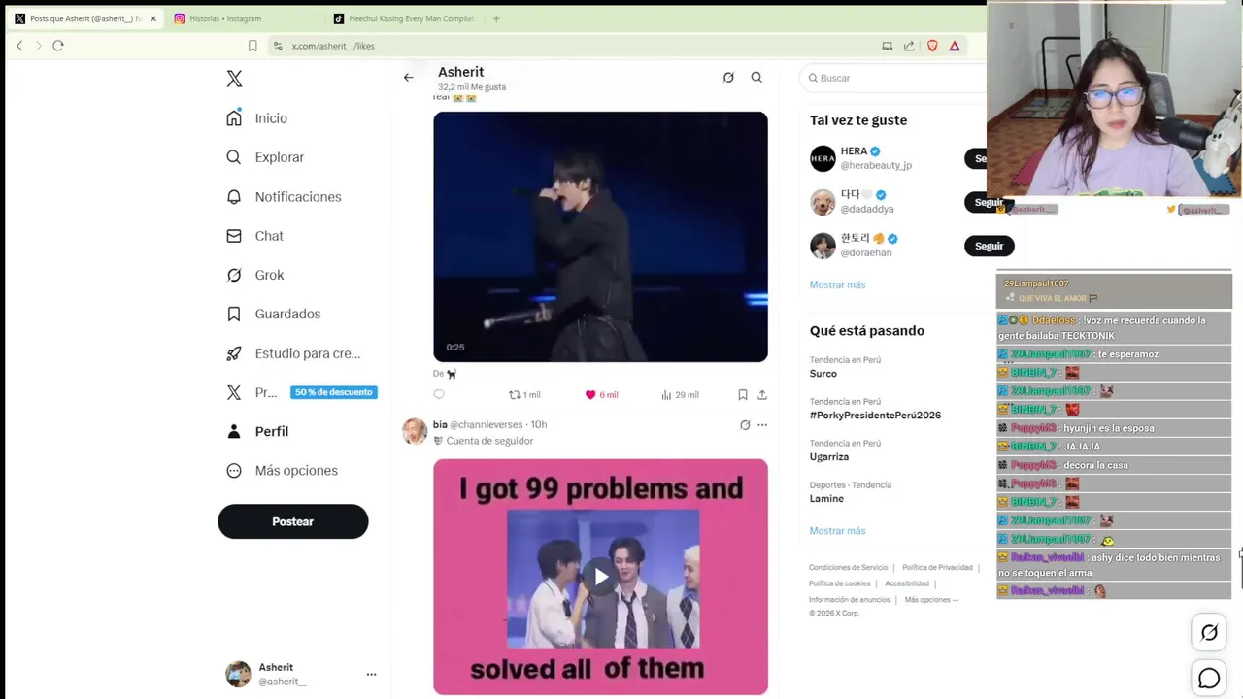The width and height of the screenshot is (1243, 699).
Task: Open a new browser tab
Action: tap(496, 18)
